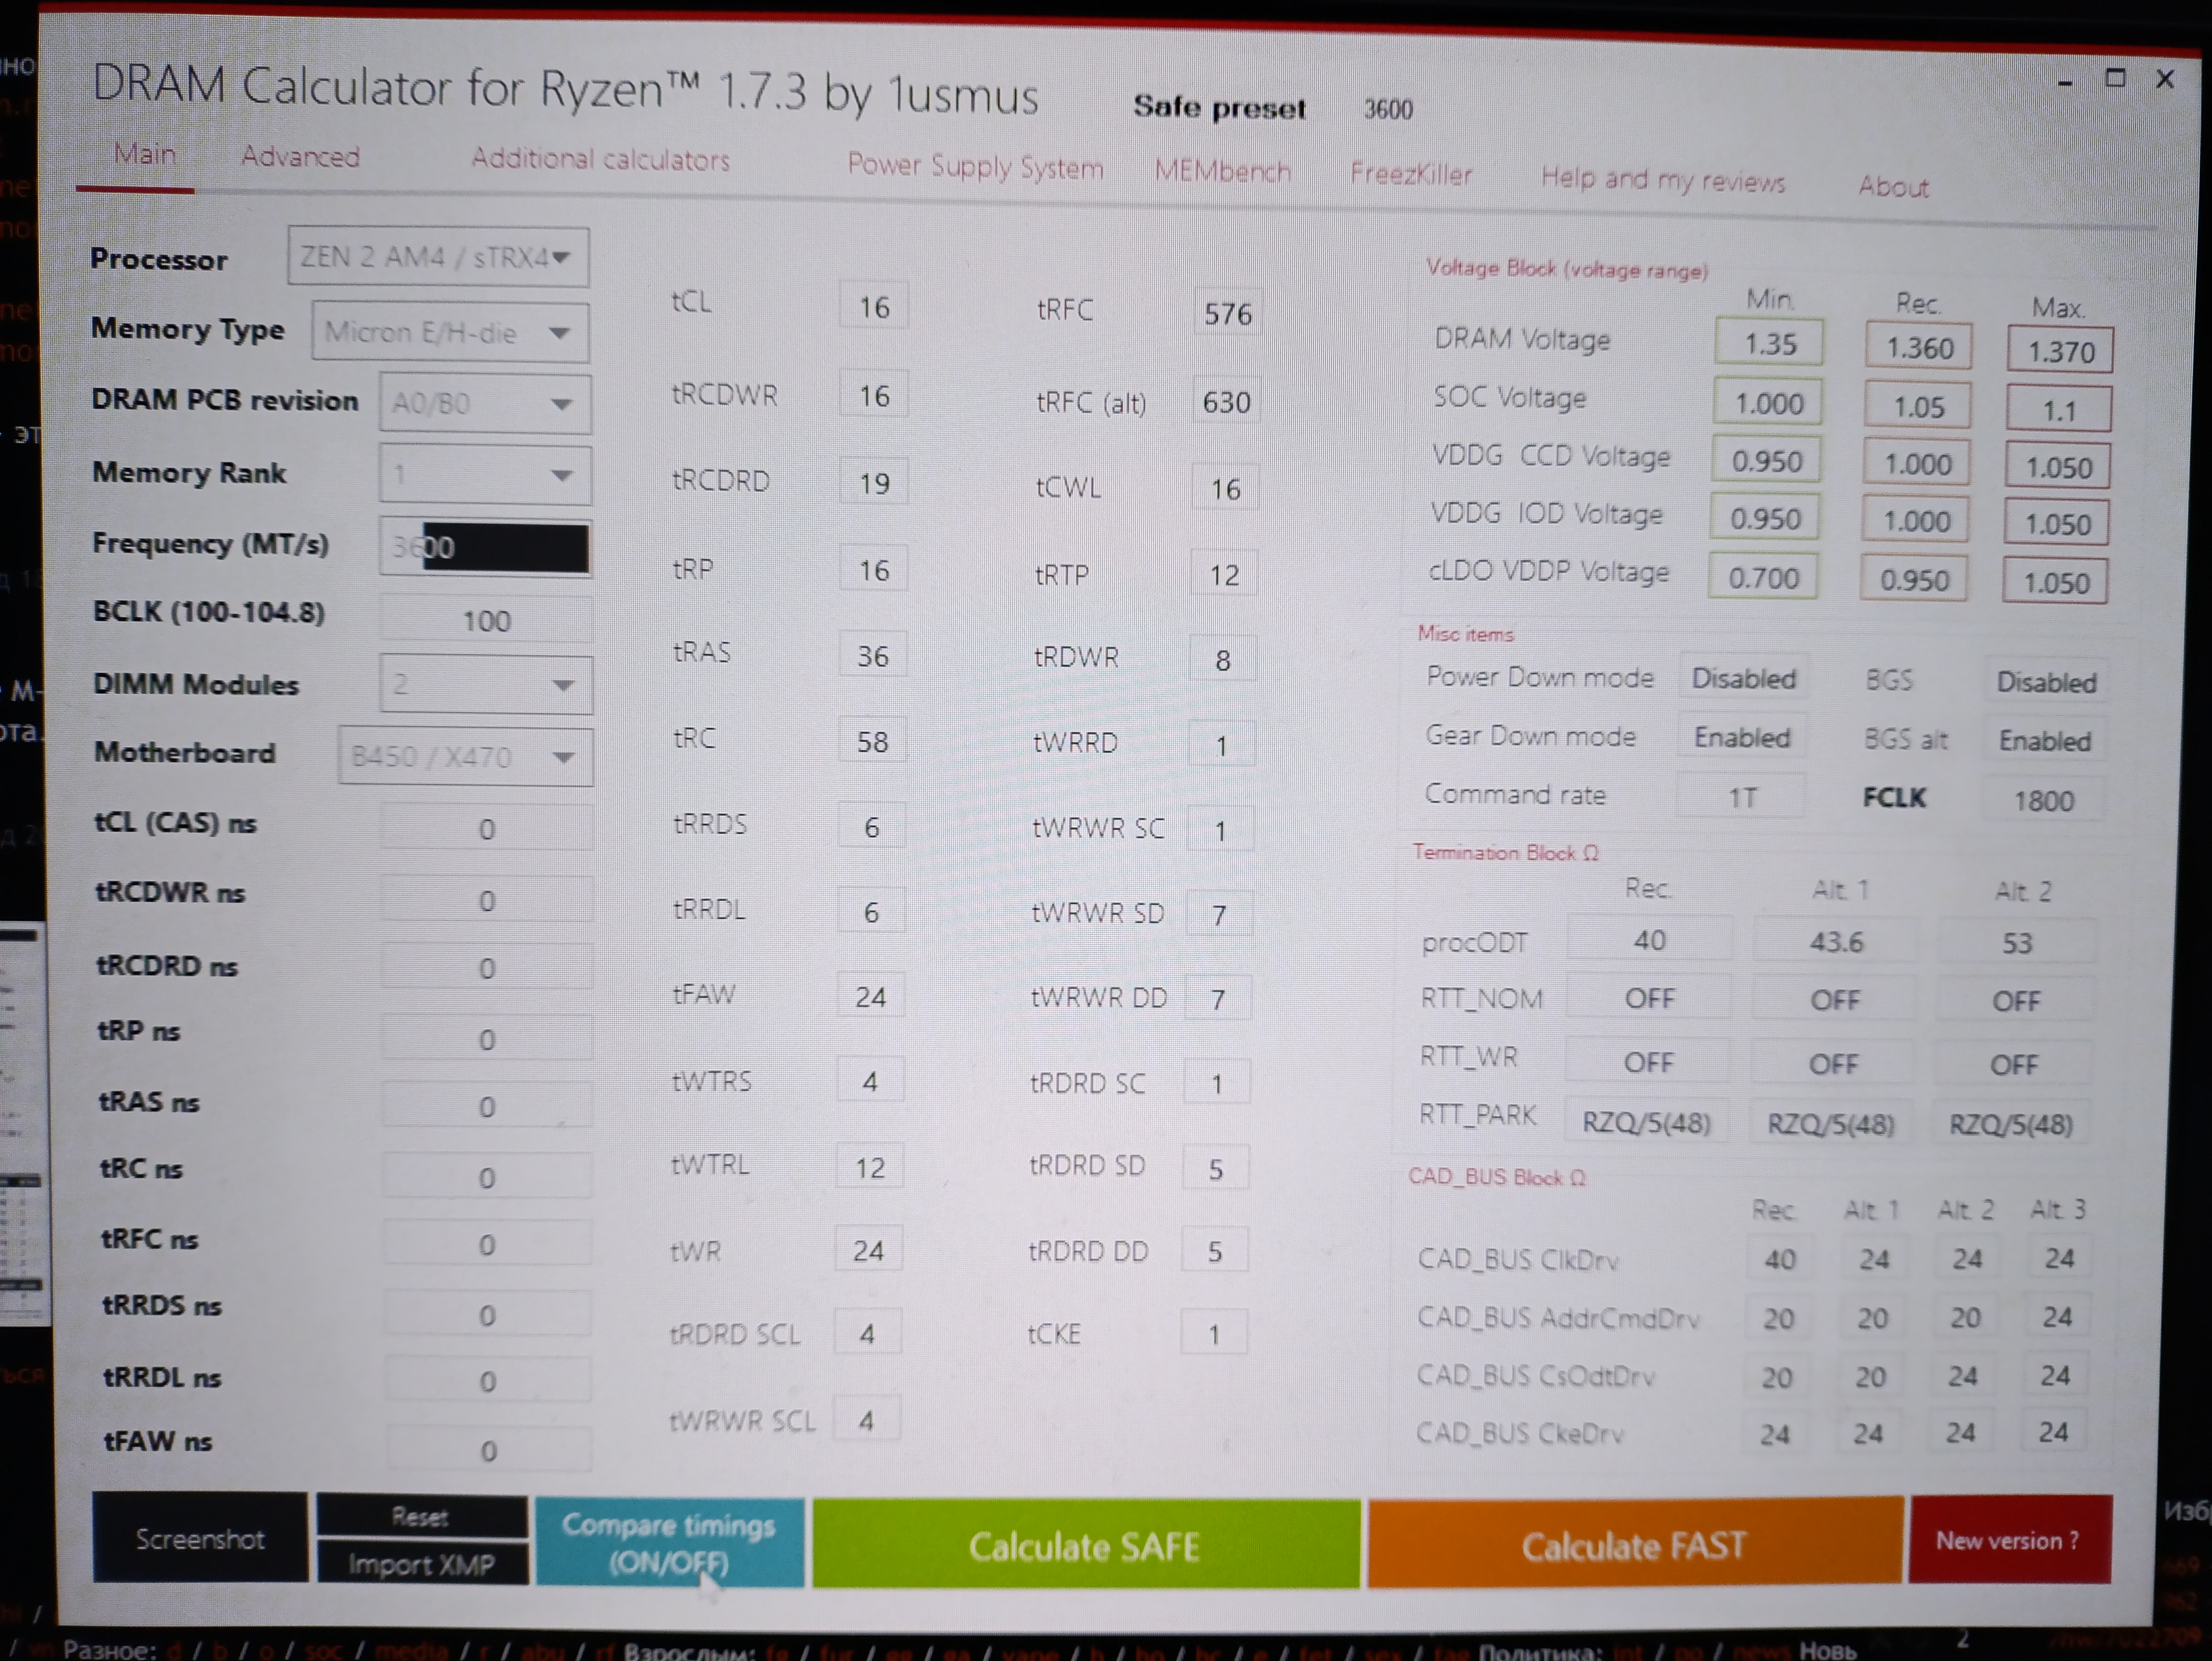Click the DRAM Voltage Min 1.35 box
The image size is (2212, 1661).
[1769, 343]
